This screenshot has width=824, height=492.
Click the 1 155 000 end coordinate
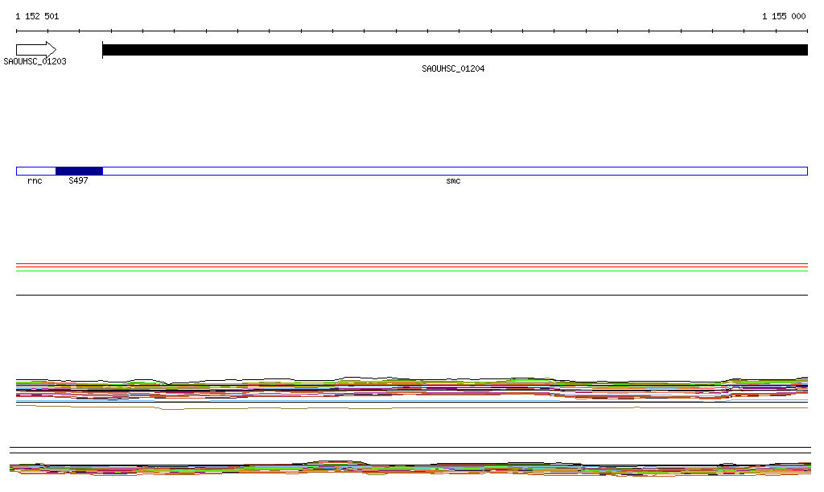pyautogui.click(x=784, y=16)
